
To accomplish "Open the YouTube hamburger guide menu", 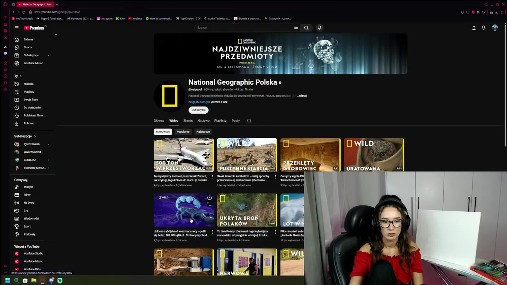I will [x=17, y=28].
